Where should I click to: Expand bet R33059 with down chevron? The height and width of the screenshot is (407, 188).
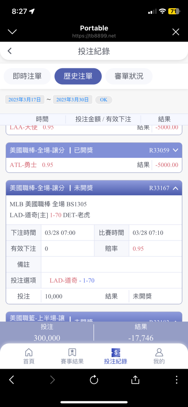tap(175, 150)
